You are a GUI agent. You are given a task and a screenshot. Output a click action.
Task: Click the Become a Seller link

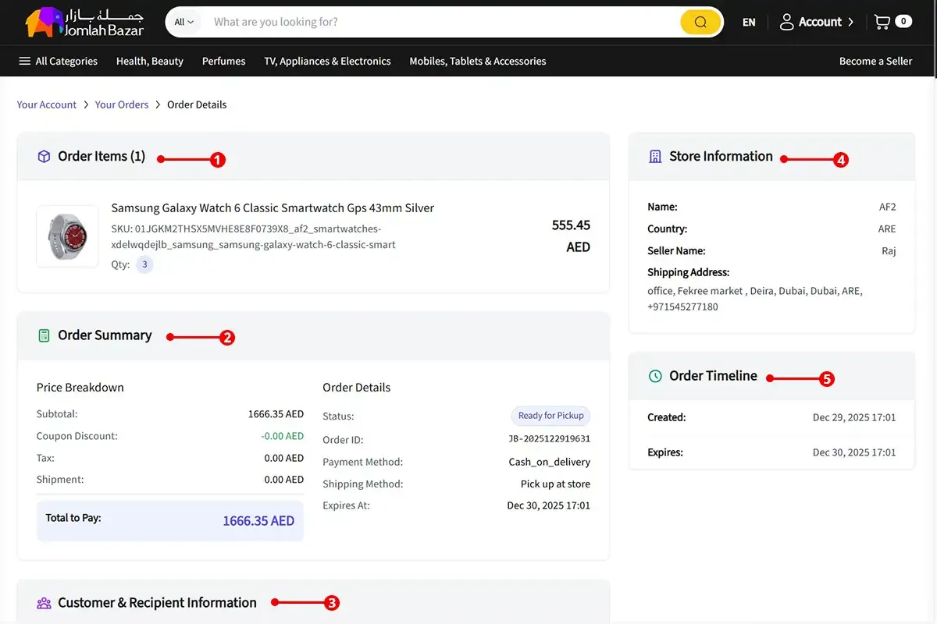(875, 61)
